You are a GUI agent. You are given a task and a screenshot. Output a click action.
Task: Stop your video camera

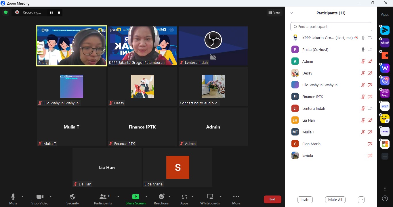pos(40,199)
